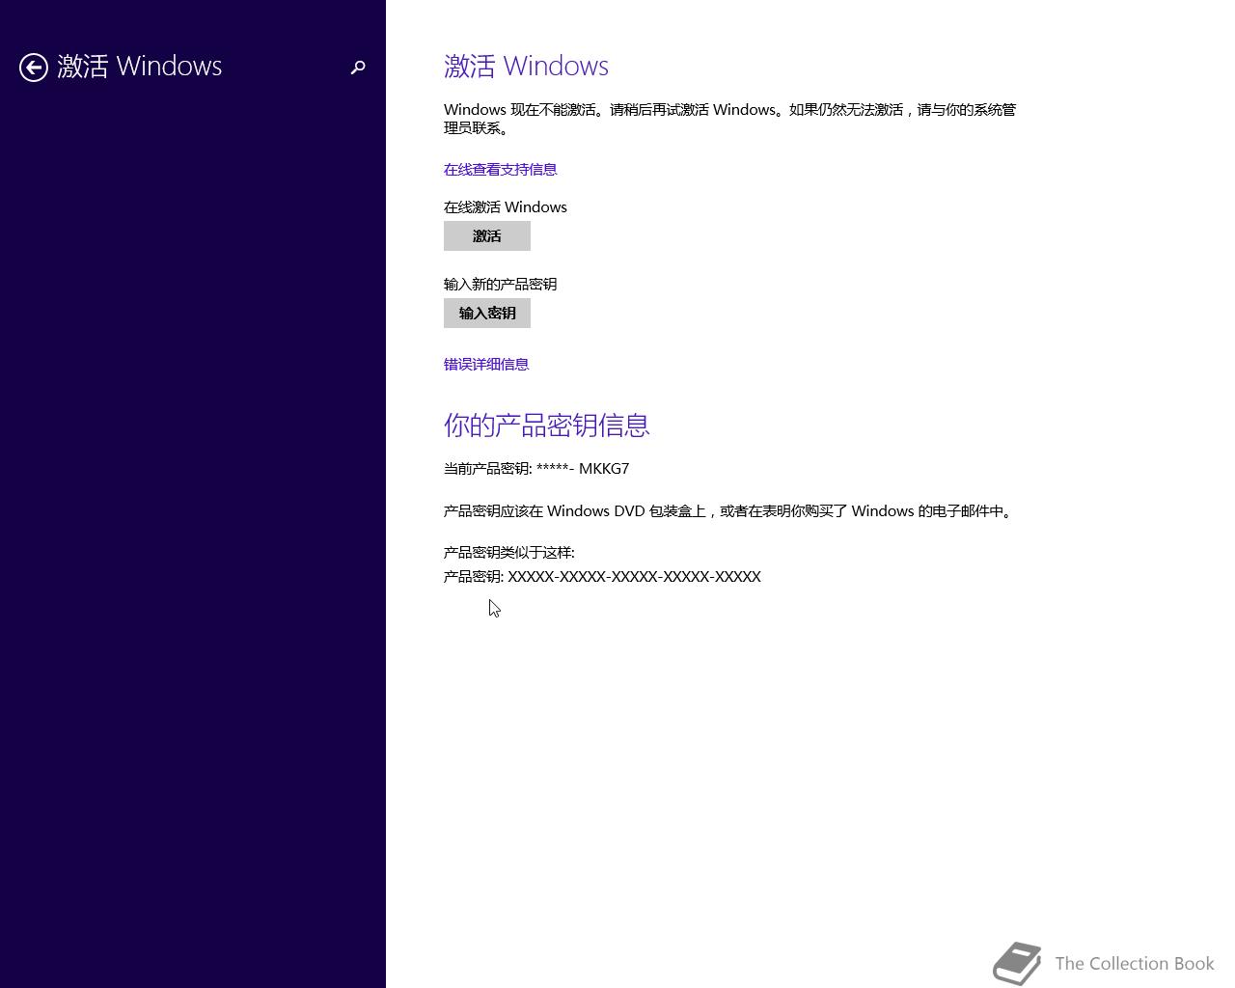1235x988 pixels.
Task: Open search with the magnifier icon
Action: tap(358, 68)
